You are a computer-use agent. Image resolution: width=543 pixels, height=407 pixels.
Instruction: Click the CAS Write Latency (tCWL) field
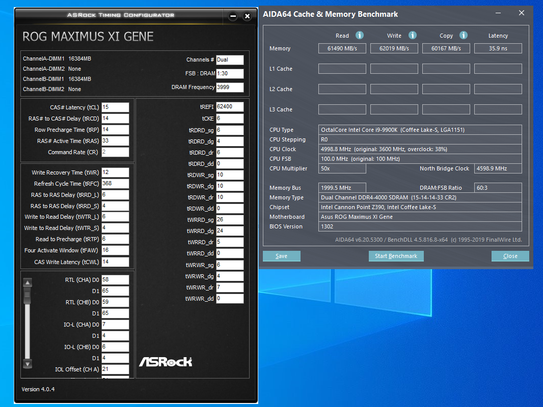115,262
